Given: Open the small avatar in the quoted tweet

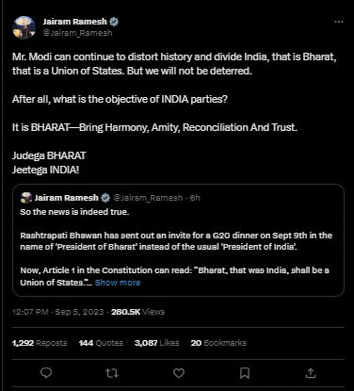Looking at the screenshot, I should 26,198.
